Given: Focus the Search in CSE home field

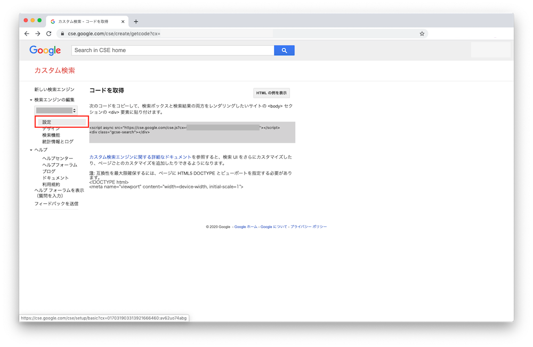Looking at the screenshot, I should [x=173, y=50].
